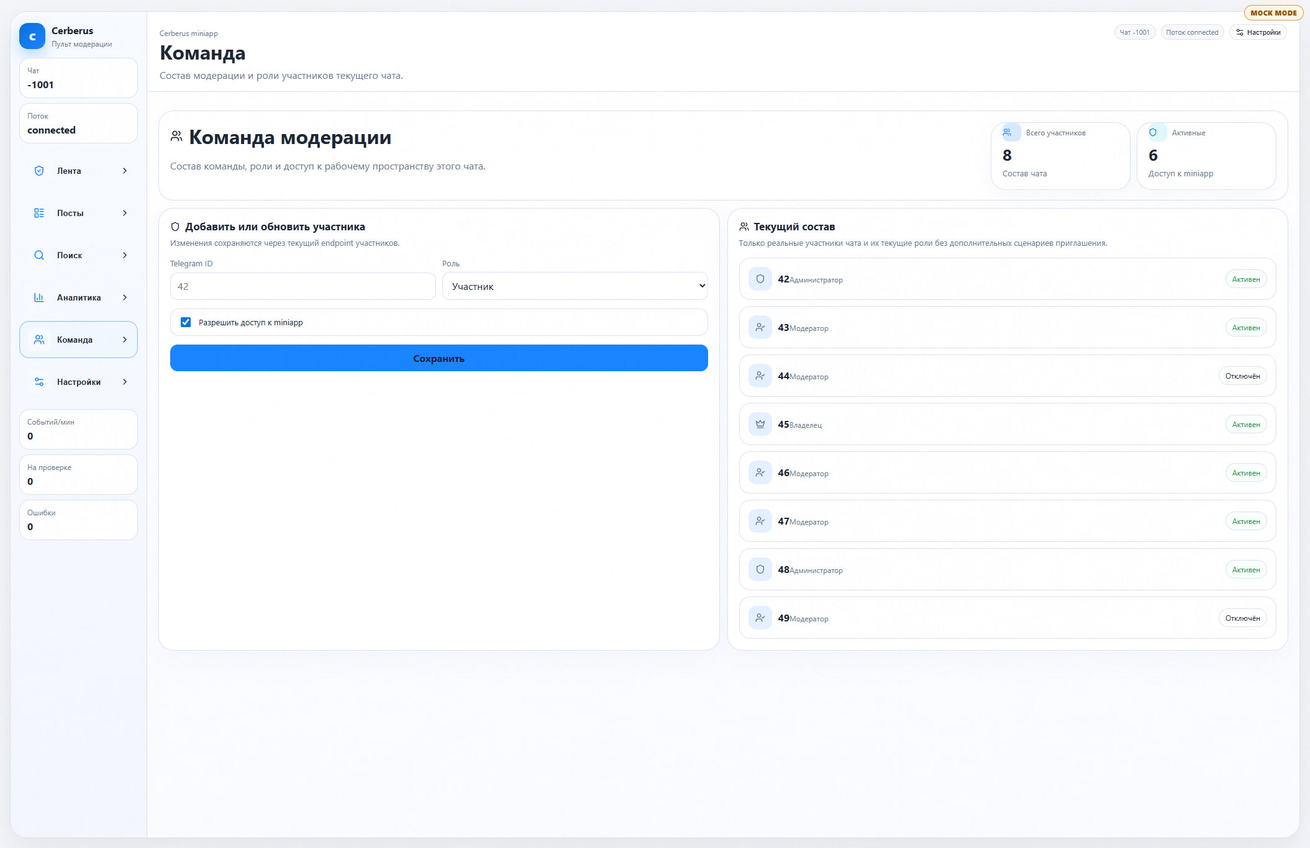The image size is (1310, 848).
Task: Click the users icon in Всего участников card
Action: point(1008,132)
